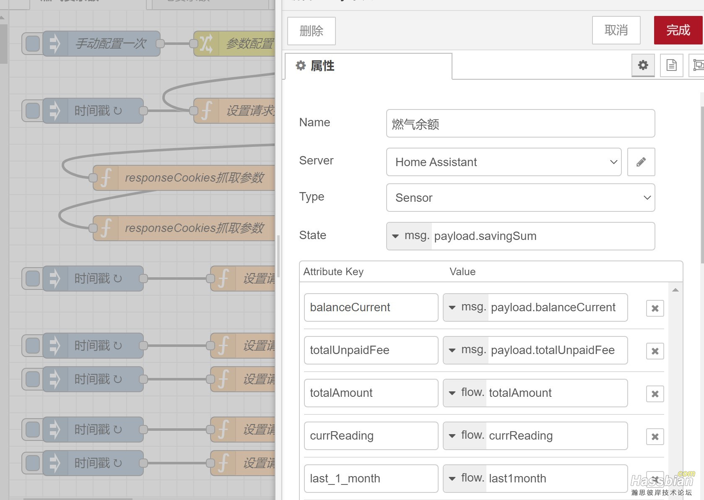
Task: Click the Name input field with 燃气余额
Action: 520,123
